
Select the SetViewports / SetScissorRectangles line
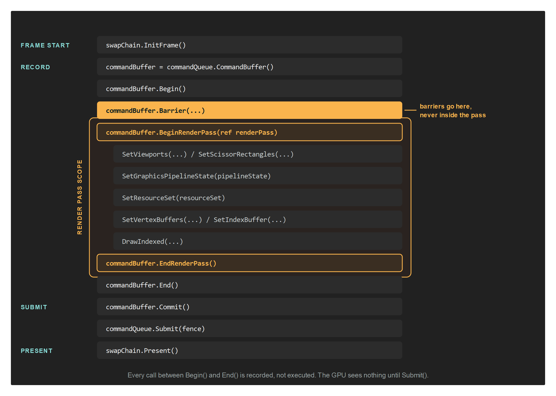pyautogui.click(x=258, y=154)
